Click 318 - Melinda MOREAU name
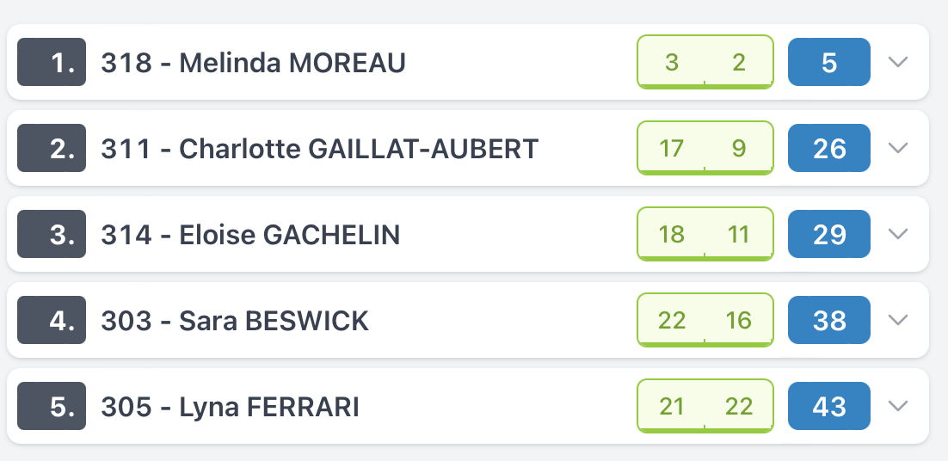This screenshot has width=948, height=461. coord(253,63)
